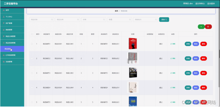Click the search icon in 商家姓名 field
This screenshot has height=107, width=220.
(156, 20)
